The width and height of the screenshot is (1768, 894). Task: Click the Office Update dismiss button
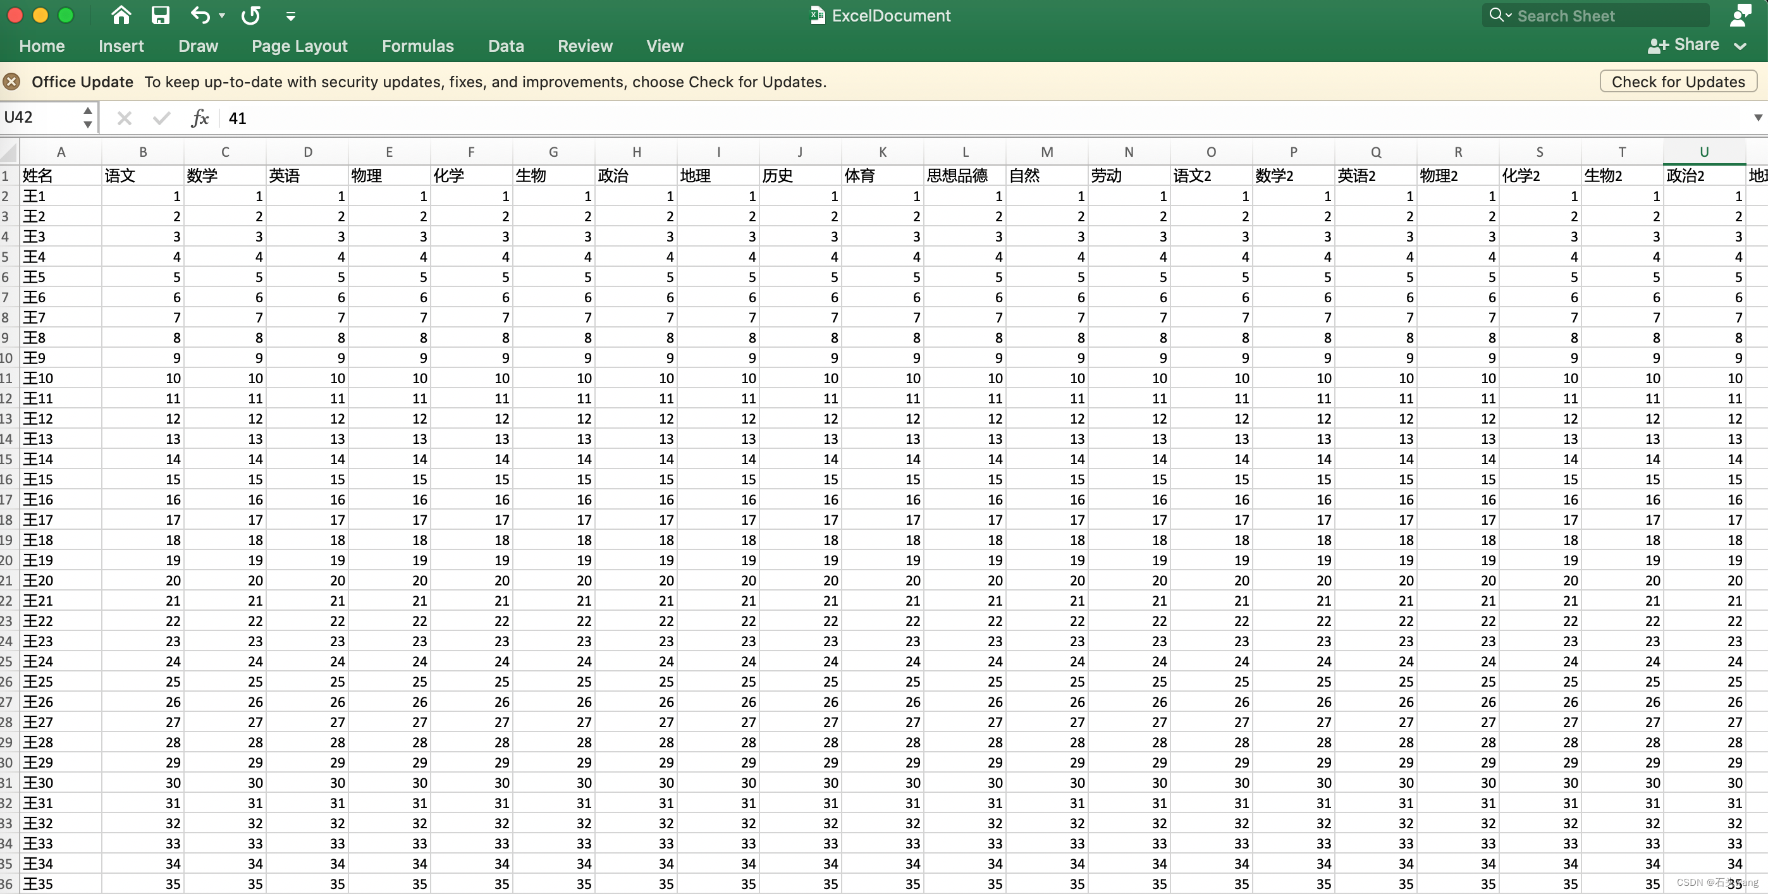pyautogui.click(x=11, y=81)
